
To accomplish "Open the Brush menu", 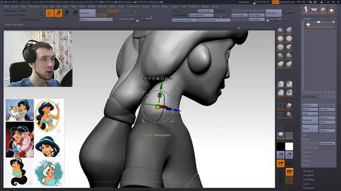I will tap(15, 6).
